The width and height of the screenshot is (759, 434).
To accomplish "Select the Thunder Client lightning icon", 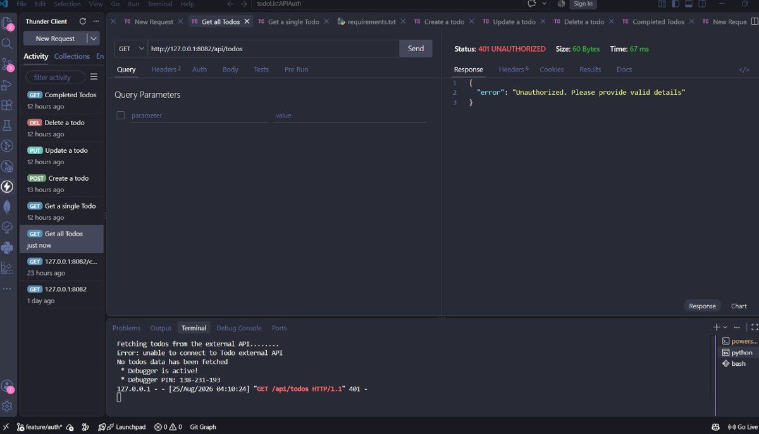I will tap(8, 186).
